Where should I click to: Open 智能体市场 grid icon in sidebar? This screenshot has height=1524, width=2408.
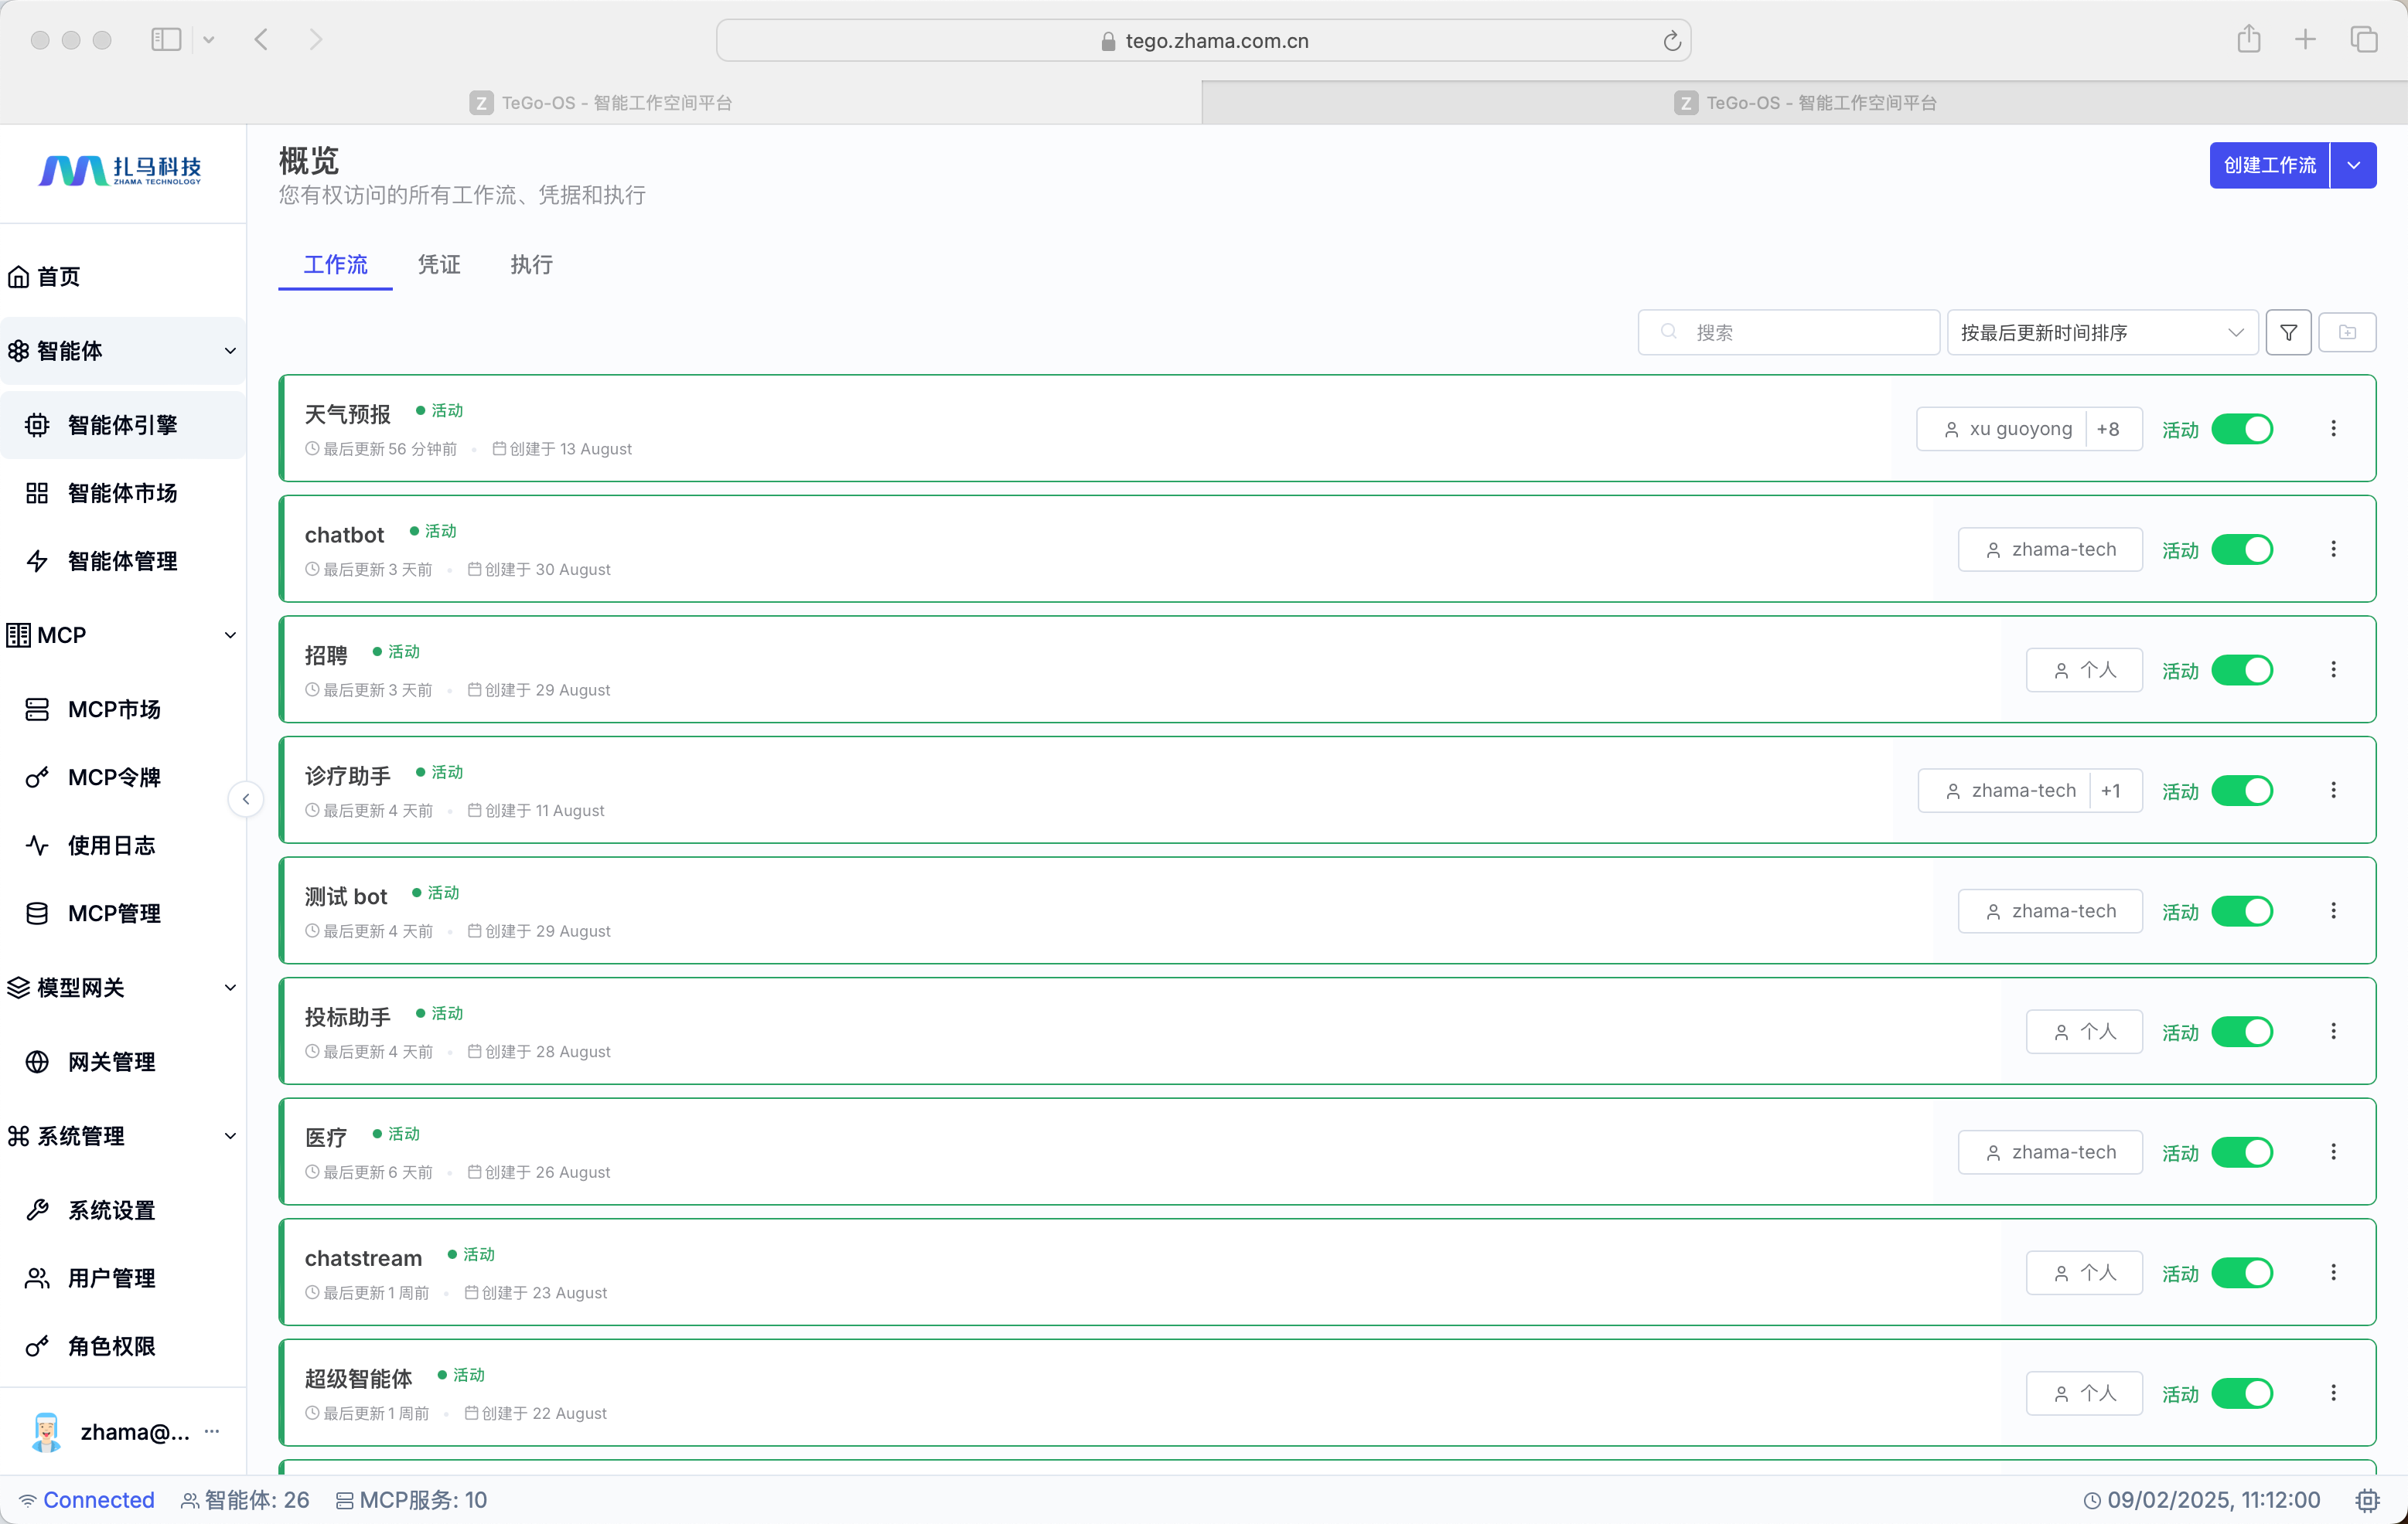coord(37,493)
